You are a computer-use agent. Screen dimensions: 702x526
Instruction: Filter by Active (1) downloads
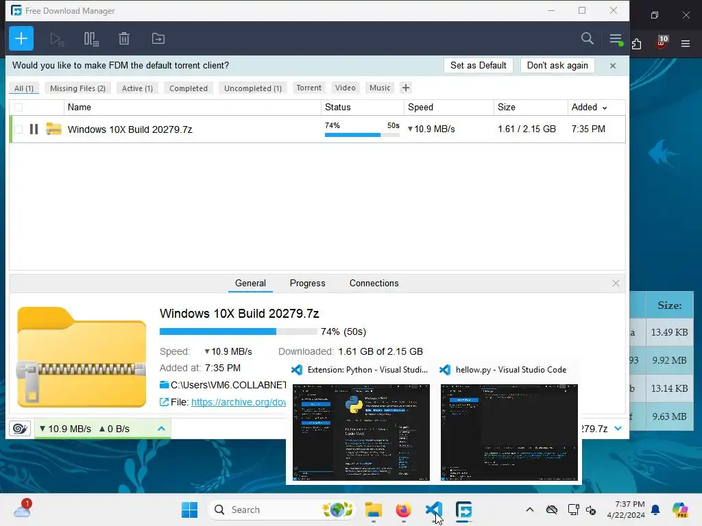point(137,88)
